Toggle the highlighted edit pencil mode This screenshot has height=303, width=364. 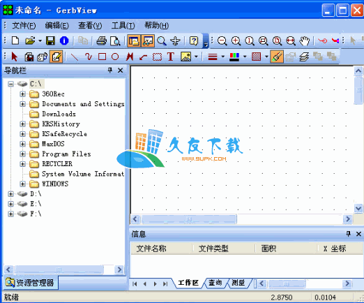click(x=56, y=57)
